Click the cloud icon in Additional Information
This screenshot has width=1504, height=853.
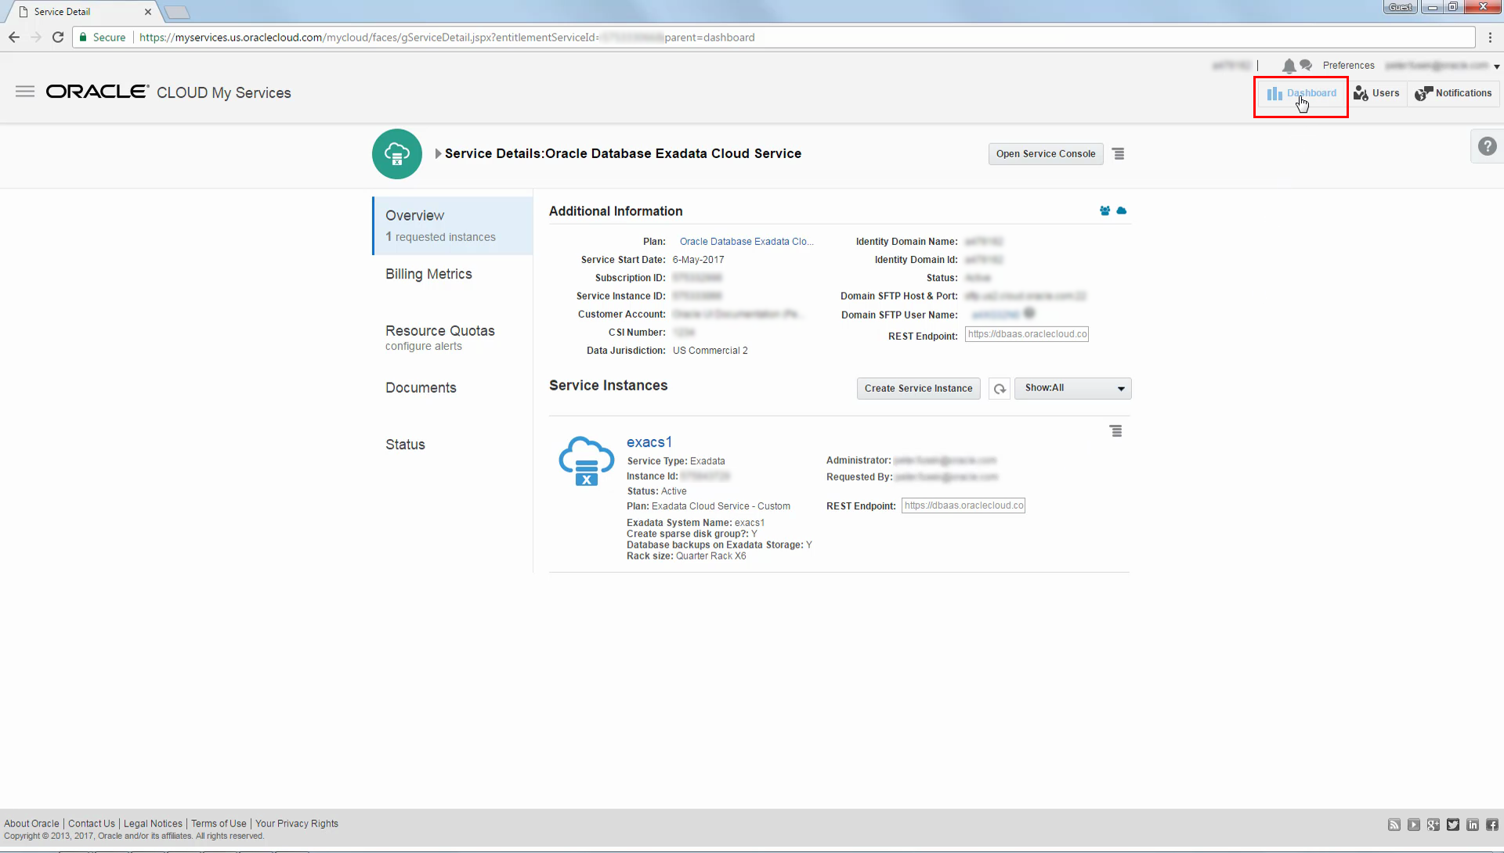1122,211
